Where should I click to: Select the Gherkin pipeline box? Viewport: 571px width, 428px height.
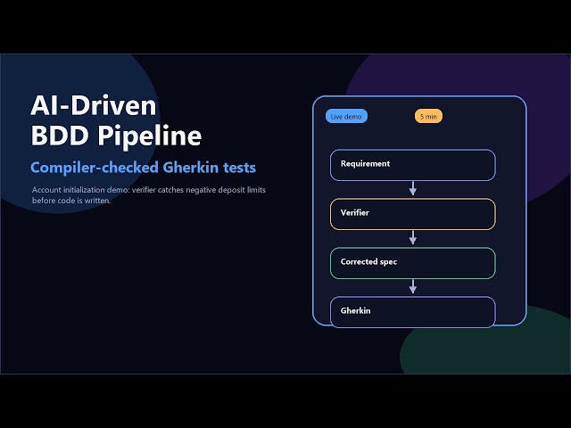(x=412, y=312)
